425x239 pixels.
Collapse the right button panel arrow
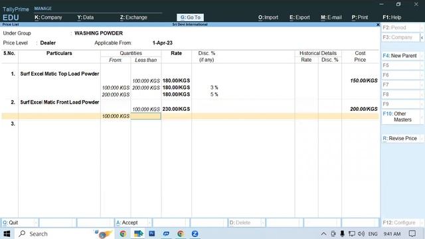(422, 38)
